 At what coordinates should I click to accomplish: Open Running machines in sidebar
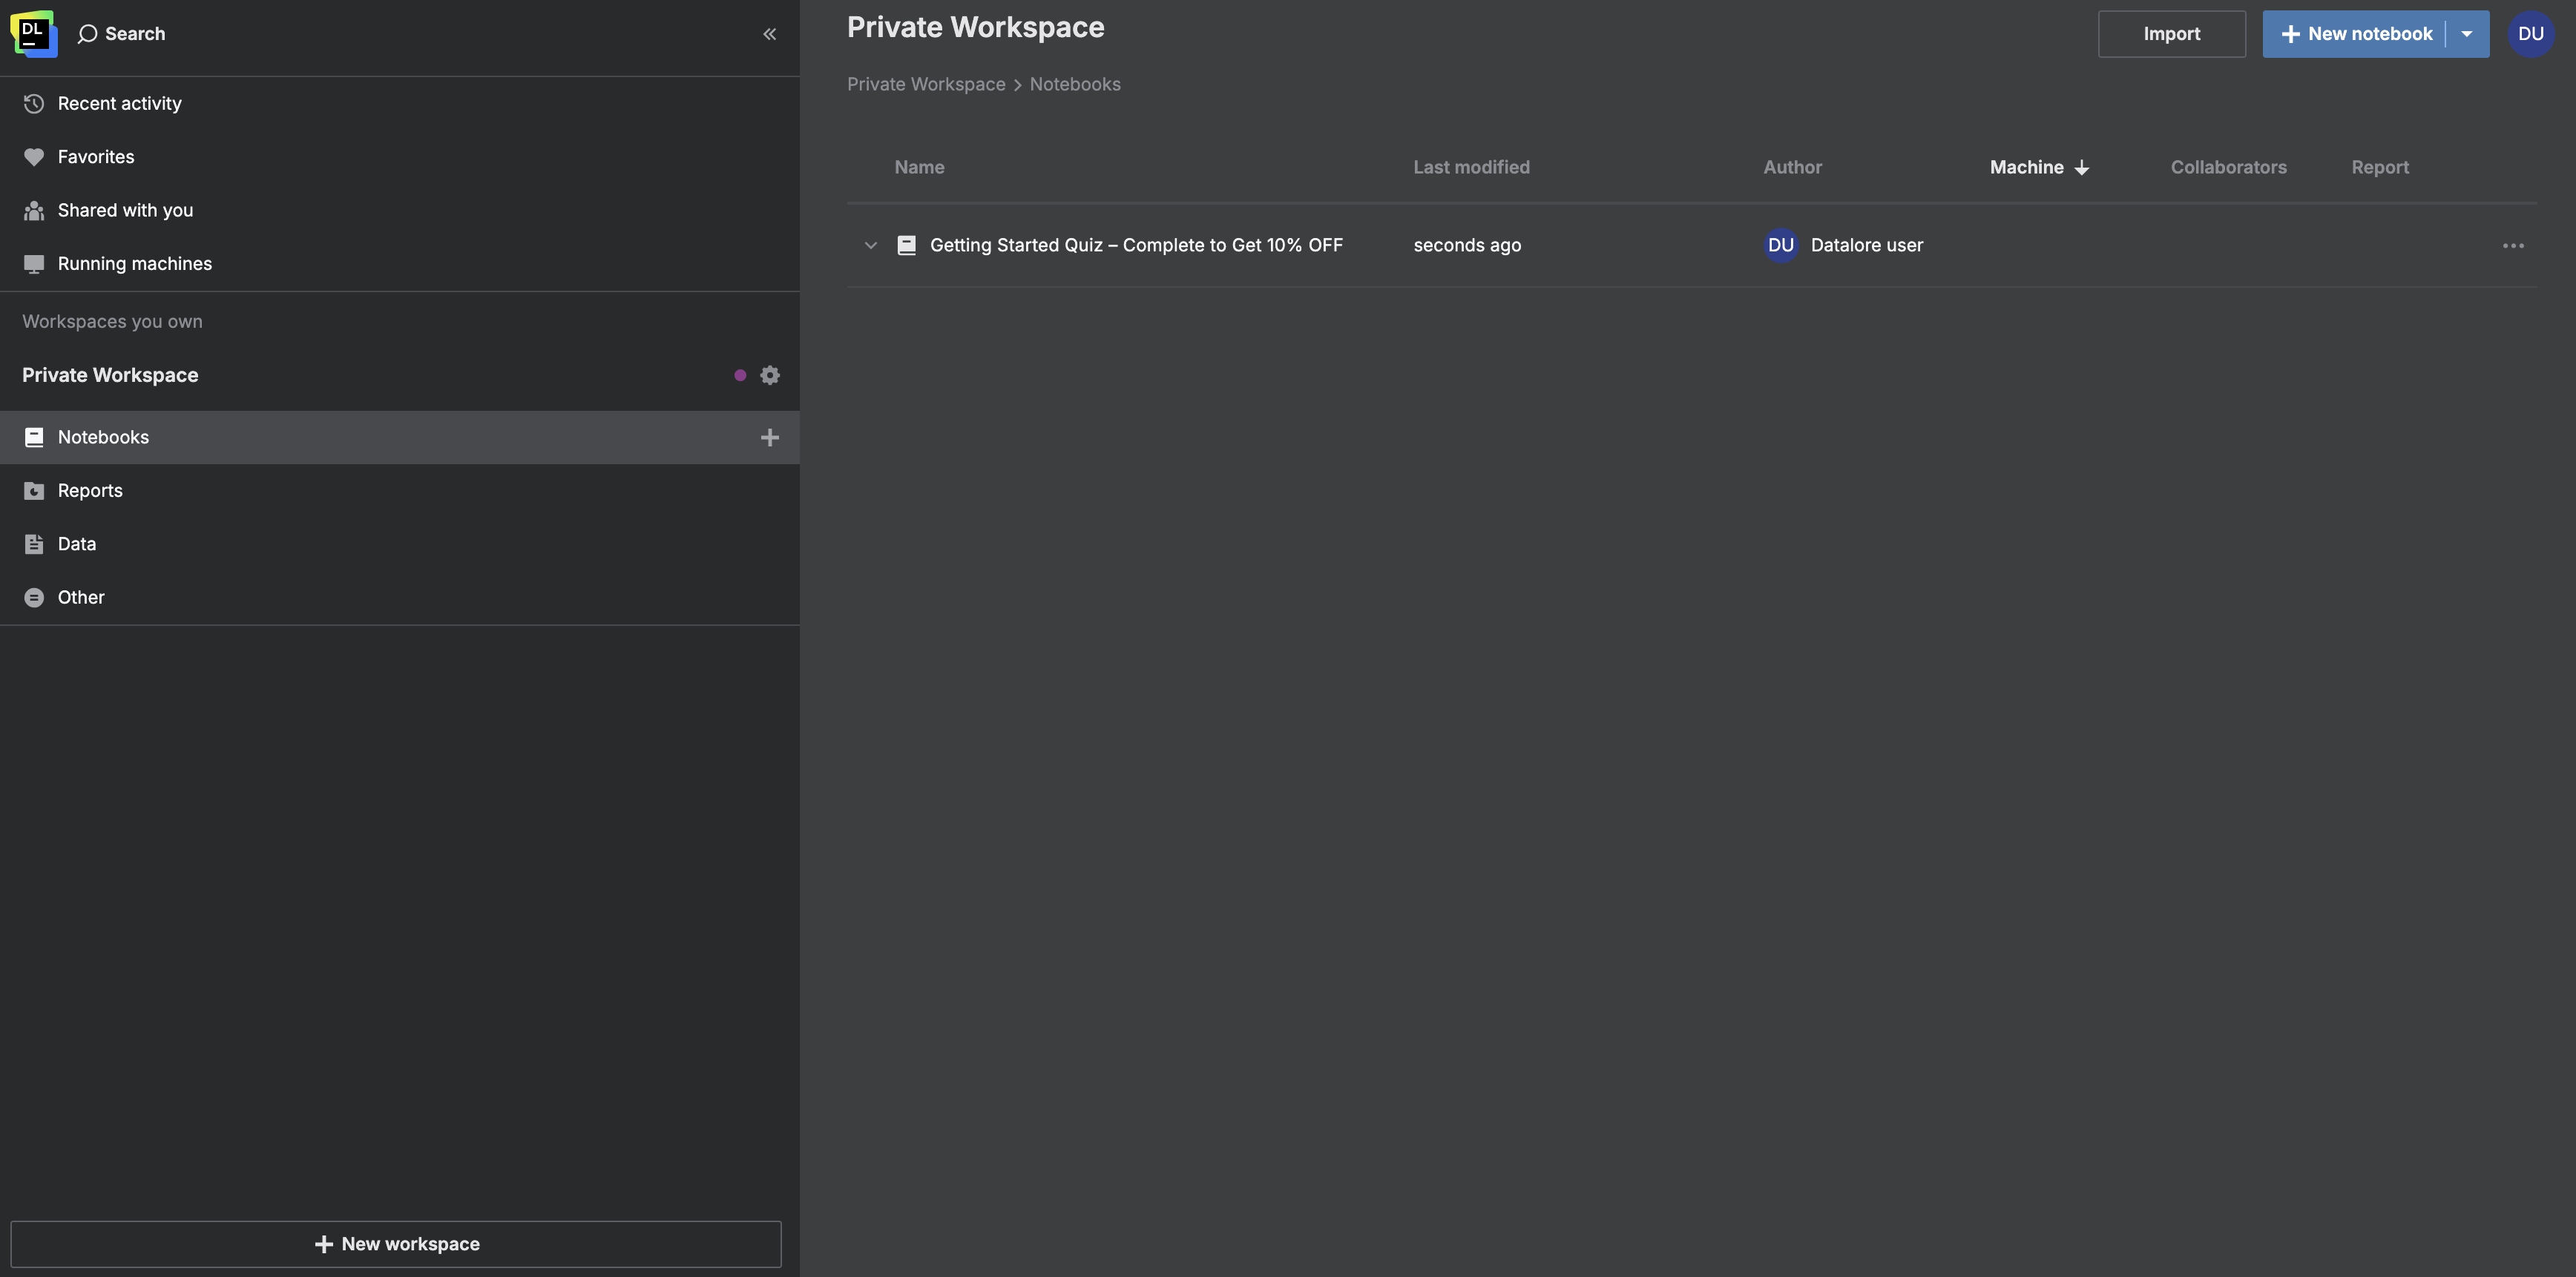[134, 264]
